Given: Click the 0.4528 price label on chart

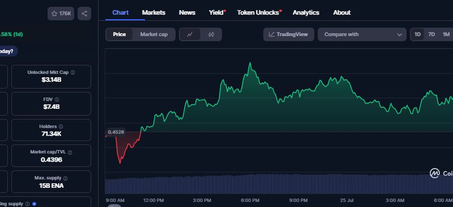Looking at the screenshot, I should coord(116,132).
